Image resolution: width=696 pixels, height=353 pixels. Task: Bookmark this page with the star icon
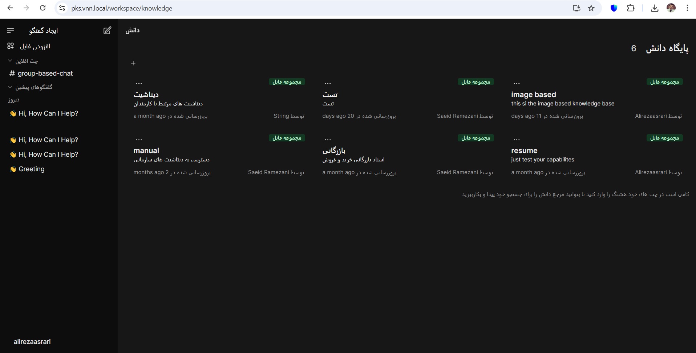(591, 8)
